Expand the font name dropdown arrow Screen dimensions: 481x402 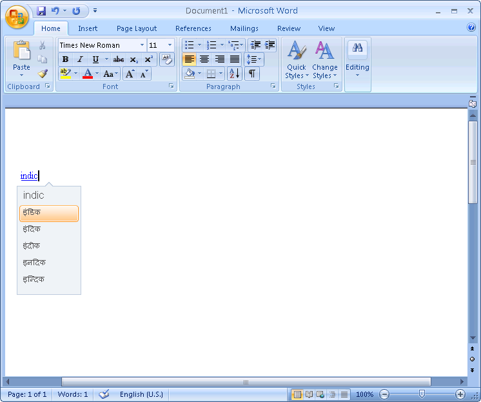(142, 45)
